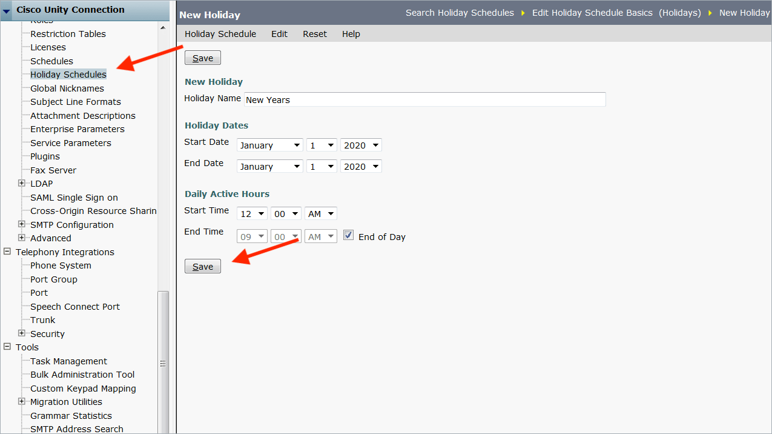
Task: Open Attachment Descriptions
Action: (x=83, y=116)
